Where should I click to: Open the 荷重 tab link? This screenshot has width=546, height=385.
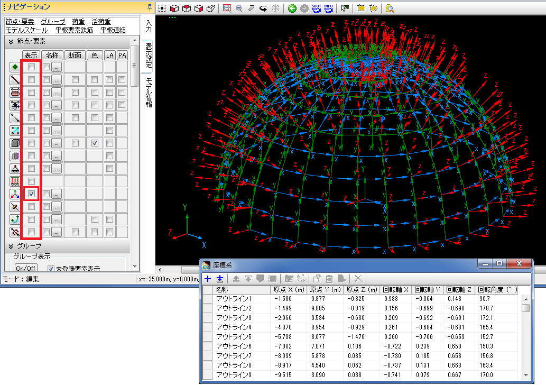tap(78, 22)
